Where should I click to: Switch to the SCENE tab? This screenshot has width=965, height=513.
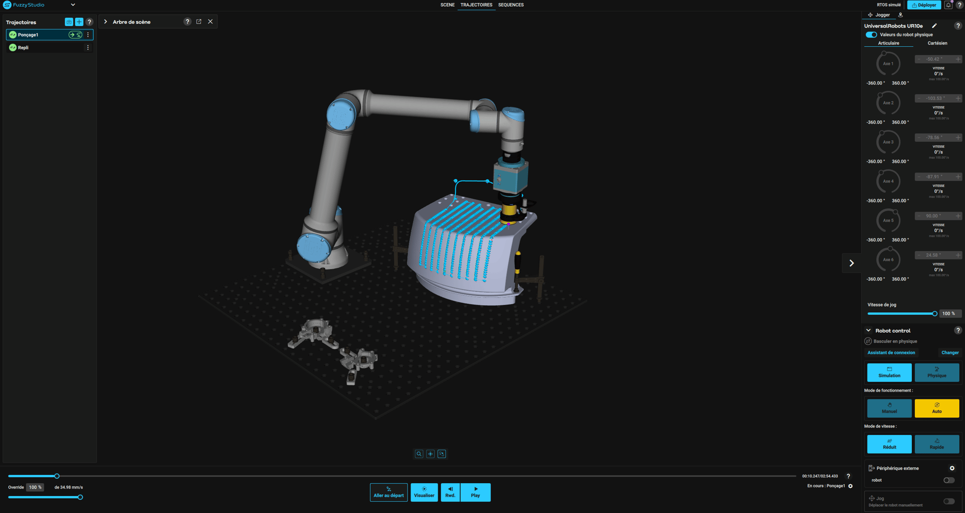point(447,5)
